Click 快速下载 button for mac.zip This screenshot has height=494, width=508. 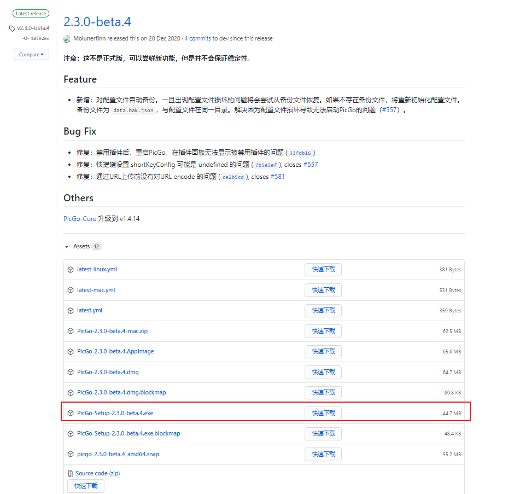323,332
